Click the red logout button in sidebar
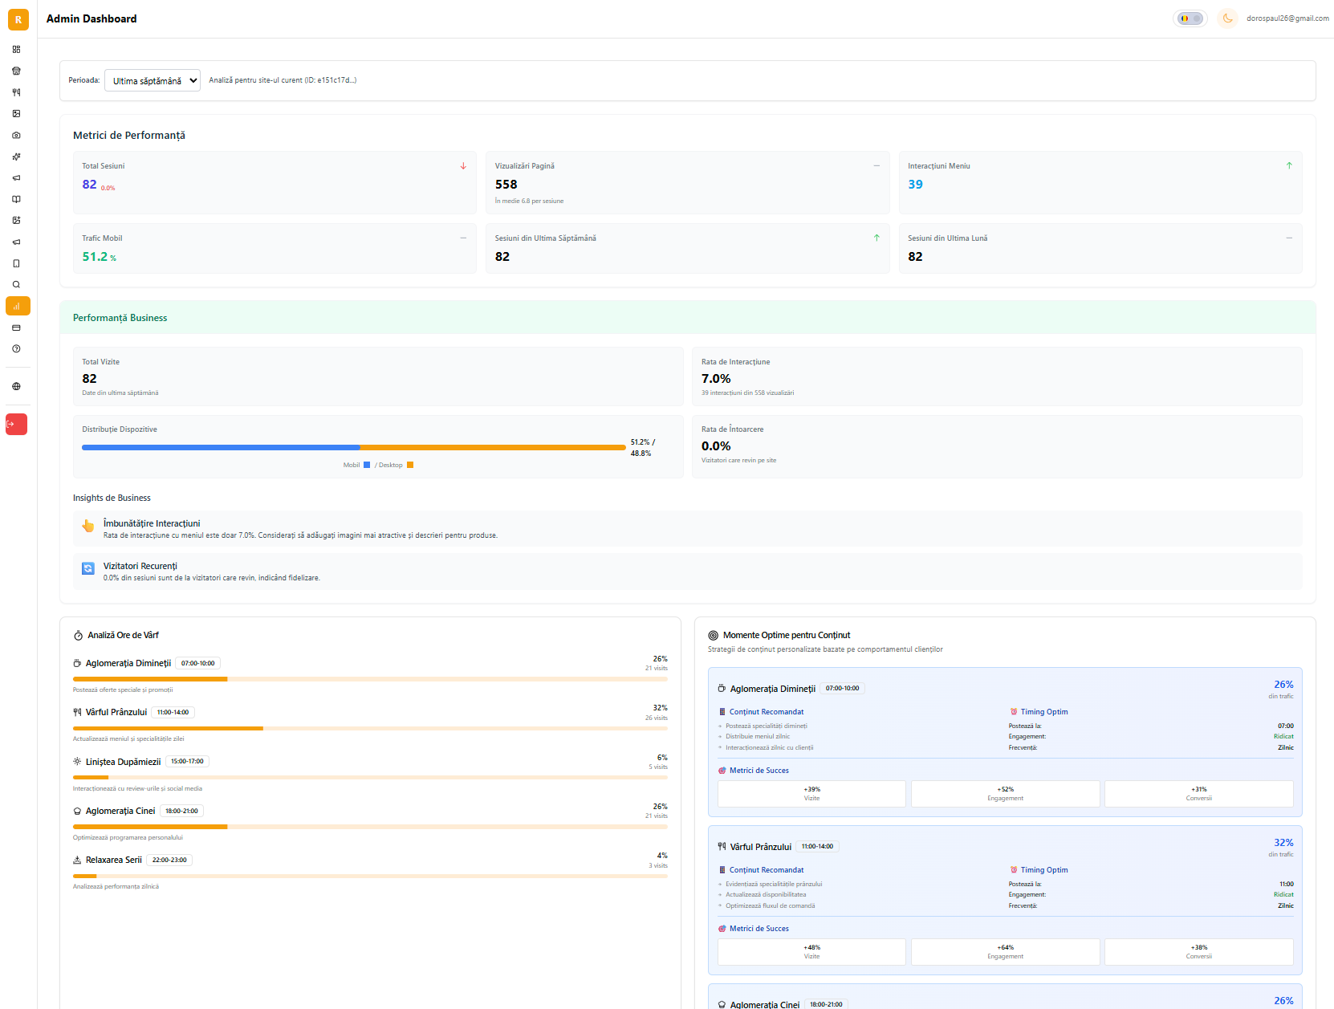The width and height of the screenshot is (1334, 1009). click(x=16, y=424)
